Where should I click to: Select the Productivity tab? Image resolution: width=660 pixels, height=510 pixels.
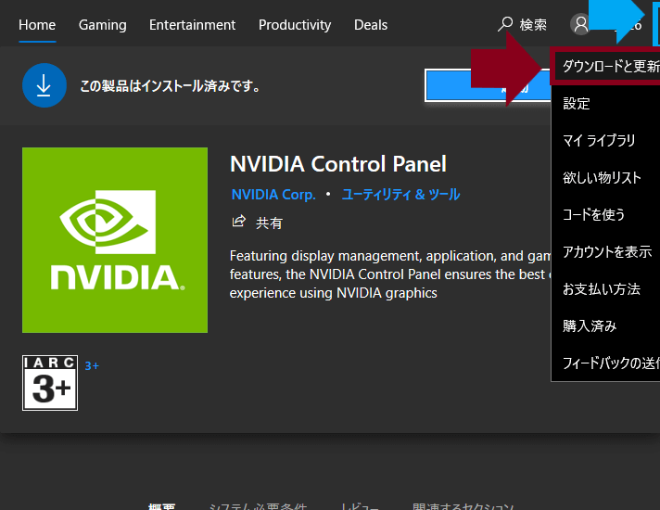pos(295,25)
